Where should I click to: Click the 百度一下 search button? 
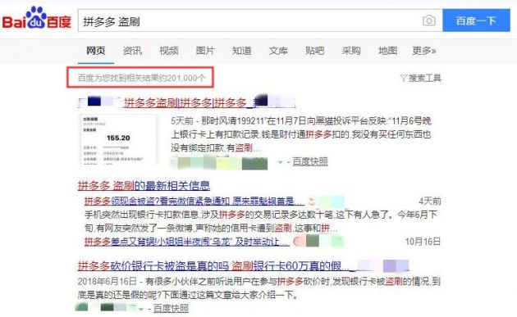[x=476, y=20]
